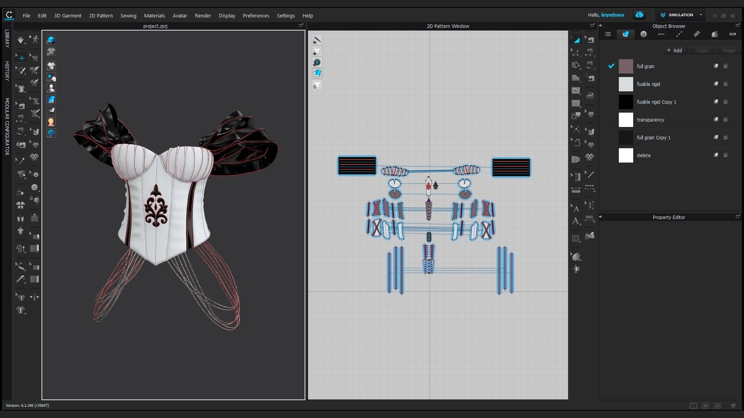The image size is (744, 418).
Task: Undock the Object Browser panel
Action: point(737,25)
